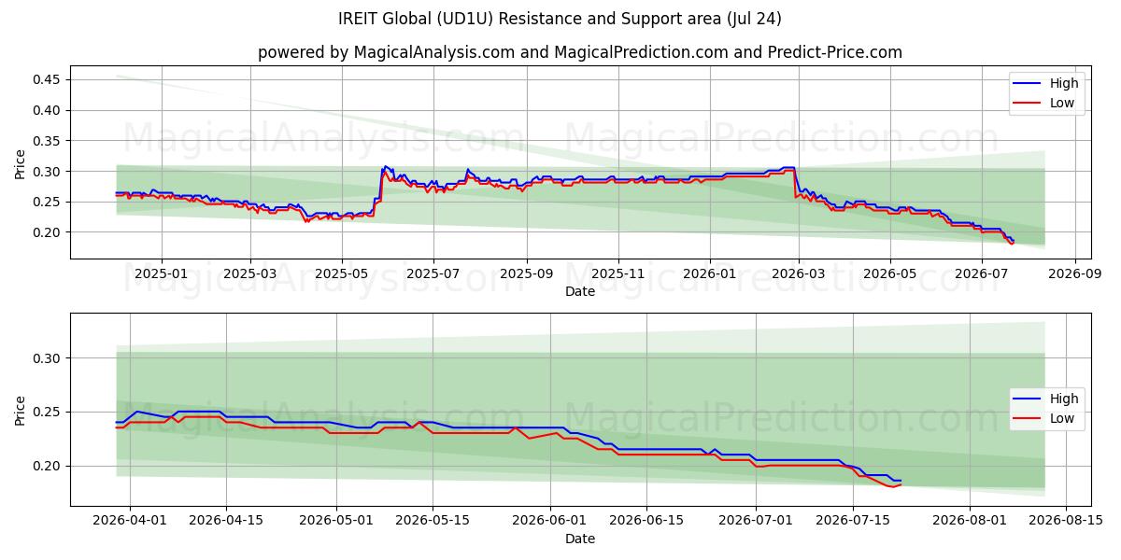Click the '2026-09' x-axis label in the top chart
Screen dimensions: 1121x560
pos(1074,274)
